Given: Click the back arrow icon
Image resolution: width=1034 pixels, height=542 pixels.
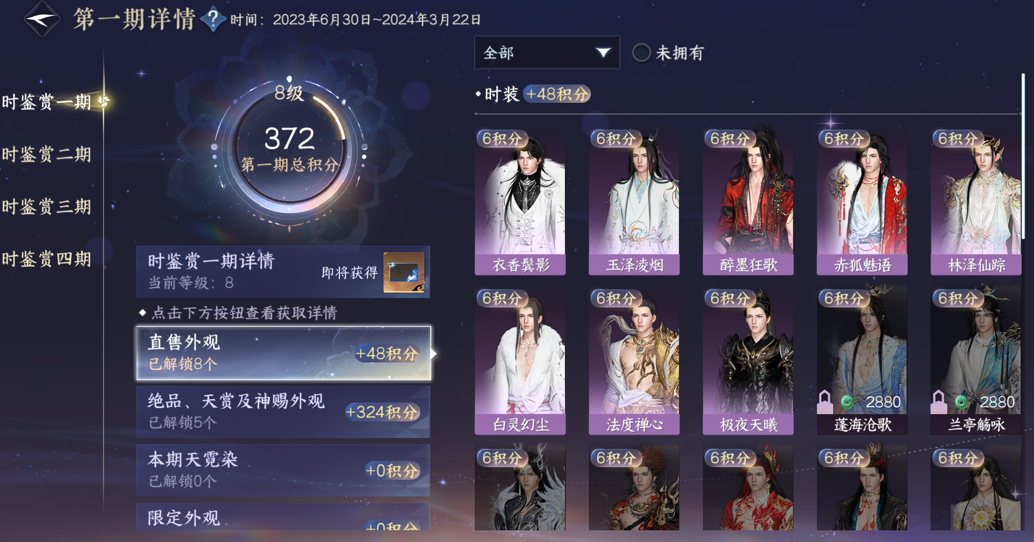Looking at the screenshot, I should tap(42, 19).
